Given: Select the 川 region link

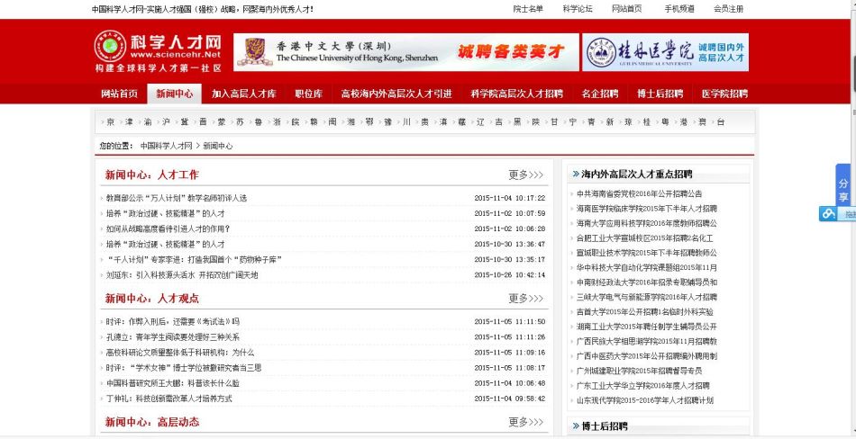Looking at the screenshot, I should tap(406, 122).
